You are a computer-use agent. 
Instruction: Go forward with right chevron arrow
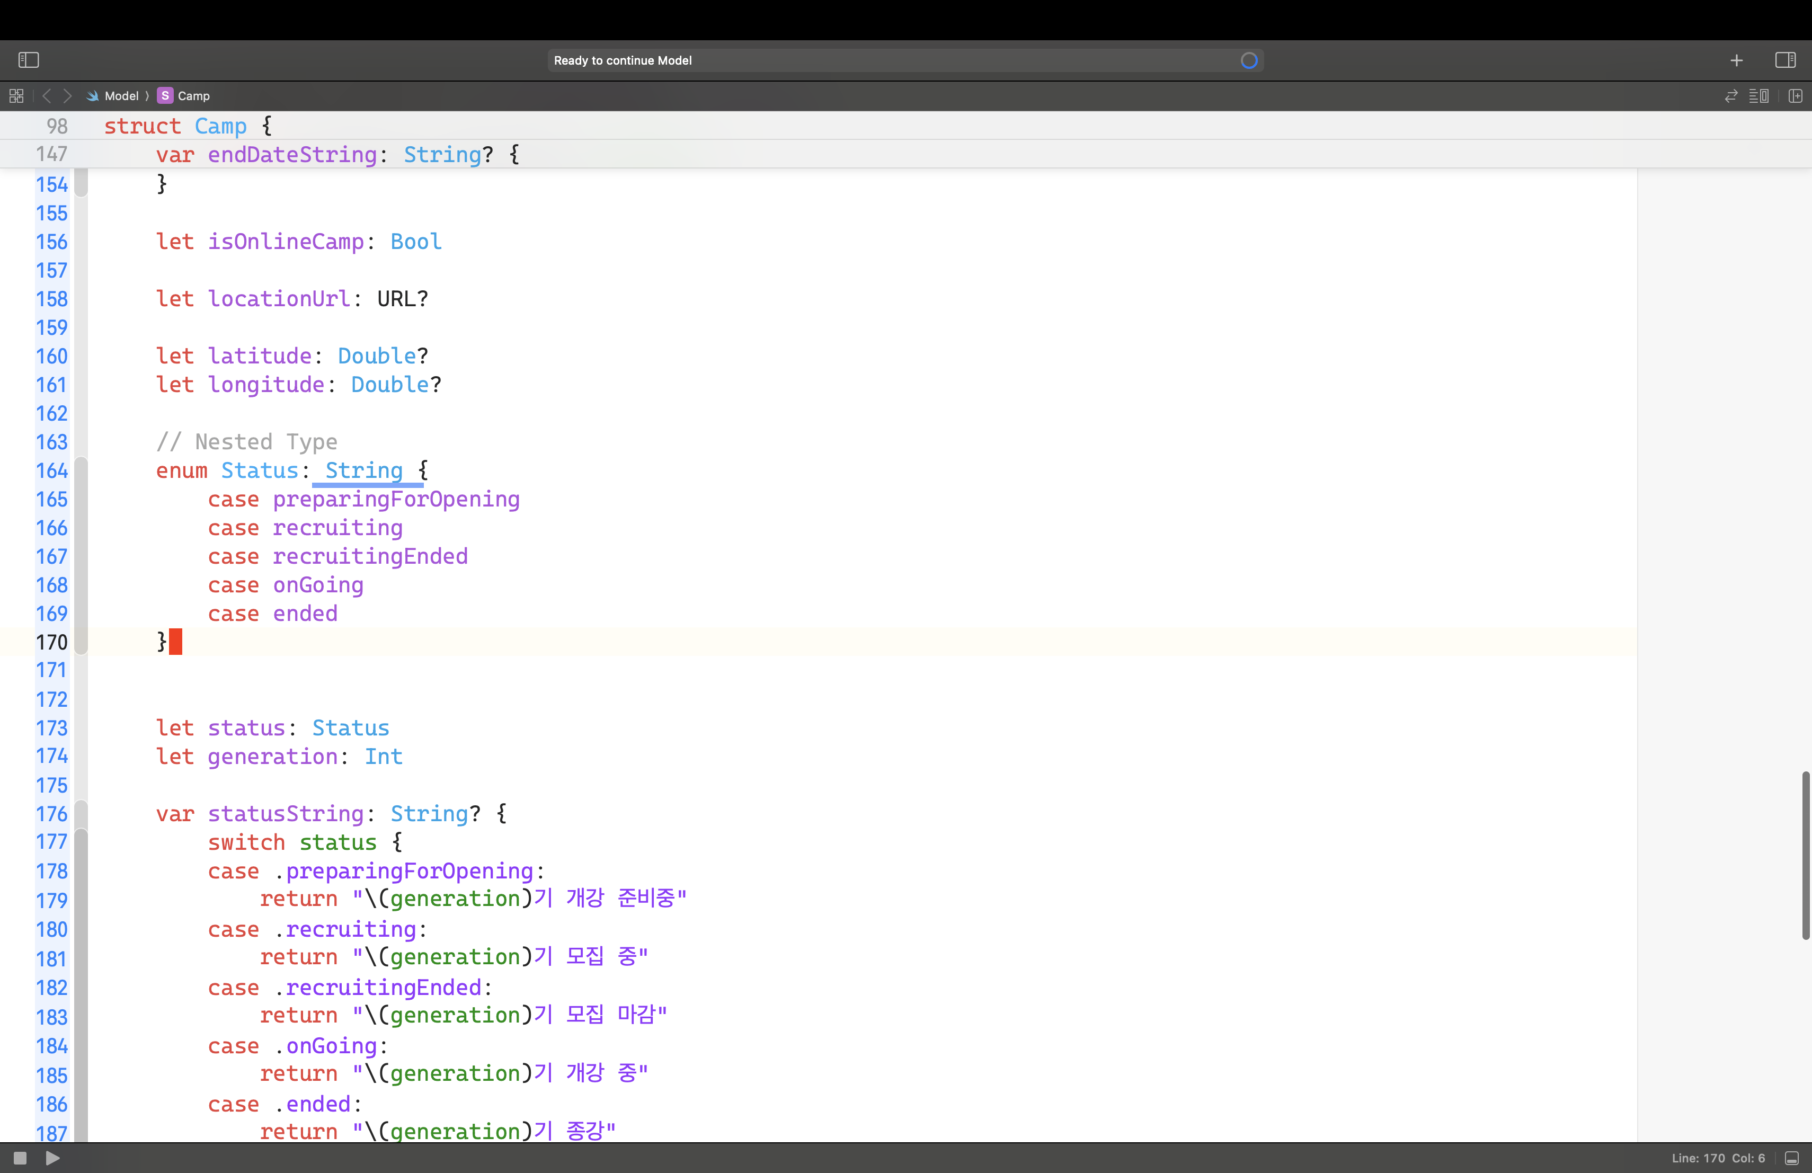68,96
